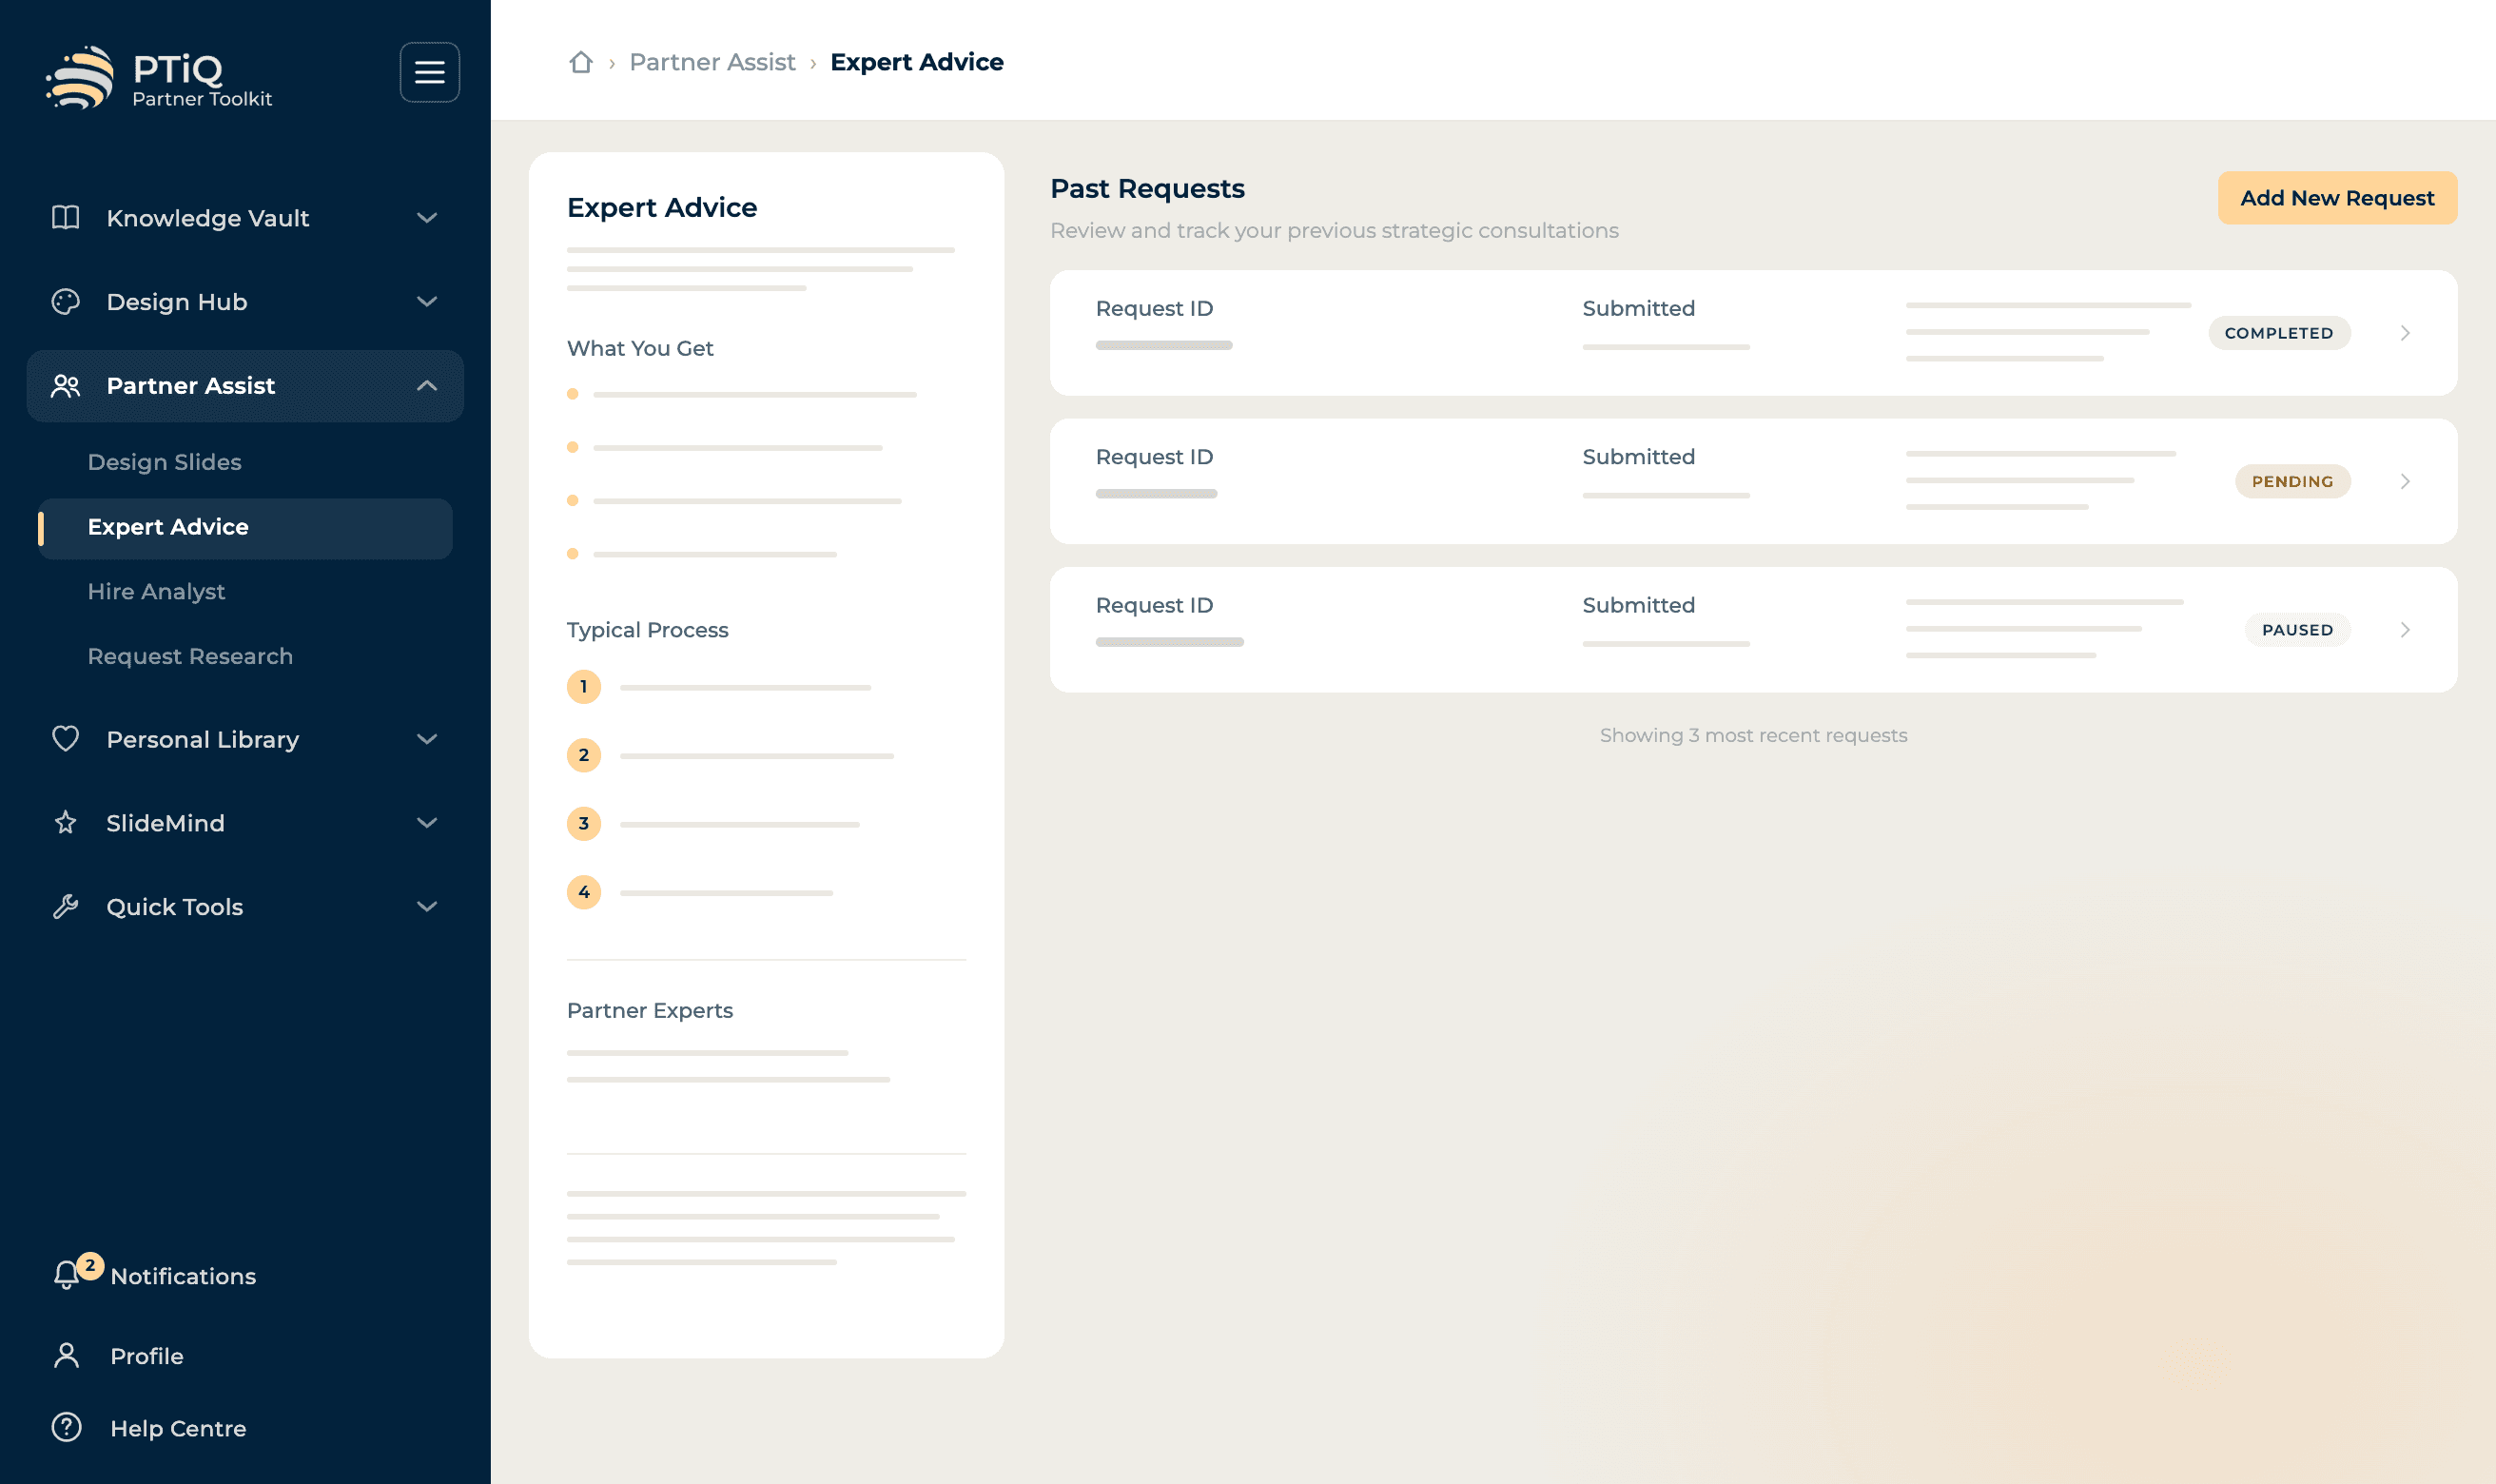This screenshot has width=2496, height=1484.
Task: Click the Partner Assist menu label
Action: (191, 386)
